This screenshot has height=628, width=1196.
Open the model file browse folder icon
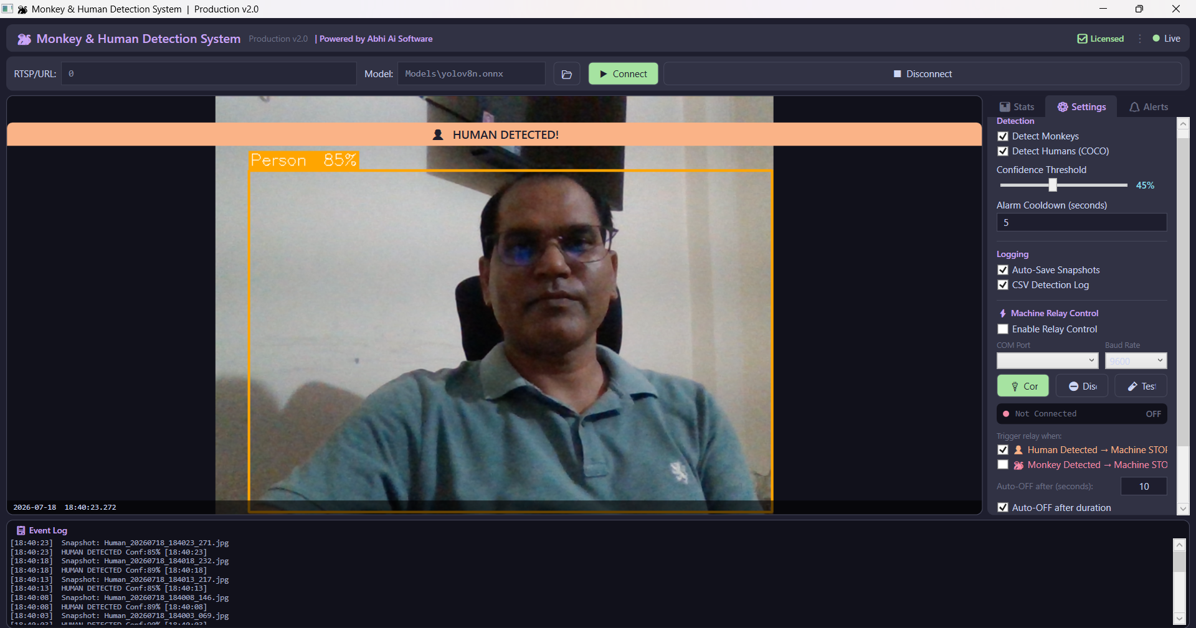pos(567,74)
